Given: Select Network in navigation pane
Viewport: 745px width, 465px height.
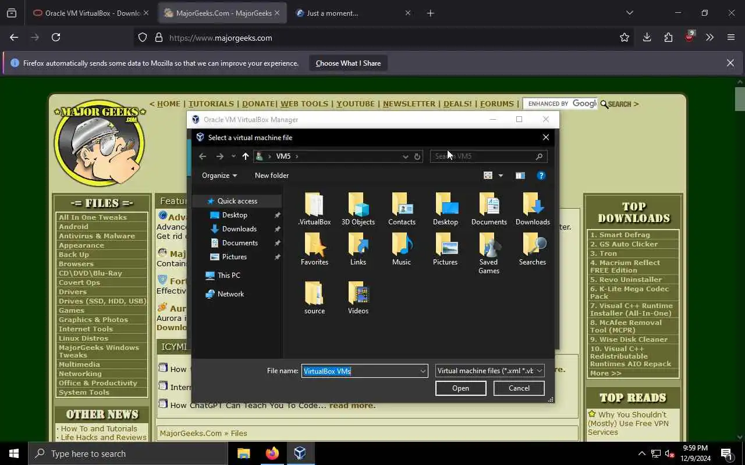Looking at the screenshot, I should [230, 294].
